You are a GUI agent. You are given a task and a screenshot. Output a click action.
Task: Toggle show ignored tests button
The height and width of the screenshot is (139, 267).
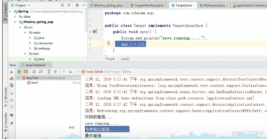(26, 72)
